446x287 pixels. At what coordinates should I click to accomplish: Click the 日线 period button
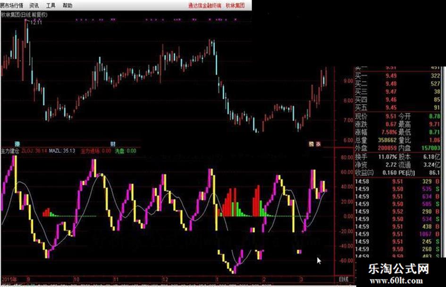click(x=344, y=279)
